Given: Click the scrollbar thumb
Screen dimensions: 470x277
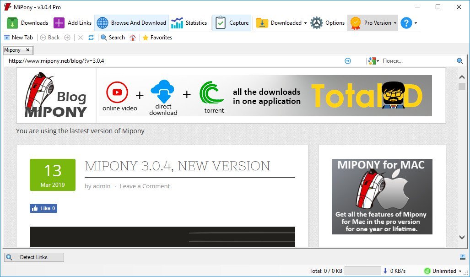Looking at the screenshot, I should click(x=462, y=87).
